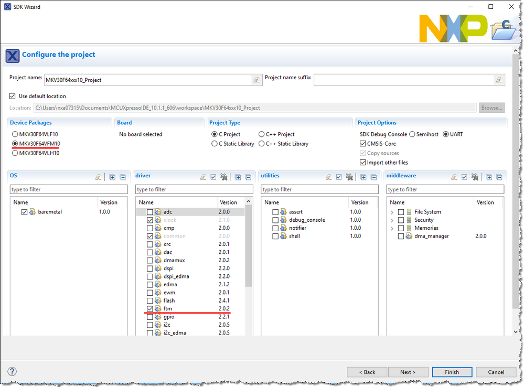Uncheck the ftm driver checkbox
The height and width of the screenshot is (387, 524).
pyautogui.click(x=149, y=309)
